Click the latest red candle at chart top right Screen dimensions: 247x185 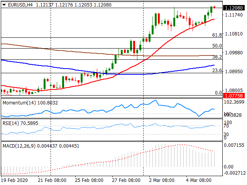click(215, 7)
